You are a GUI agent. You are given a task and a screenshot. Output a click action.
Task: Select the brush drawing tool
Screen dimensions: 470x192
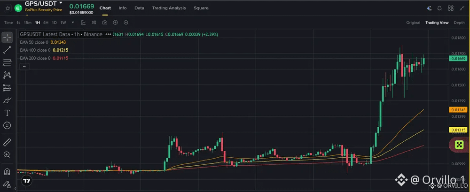7,100
